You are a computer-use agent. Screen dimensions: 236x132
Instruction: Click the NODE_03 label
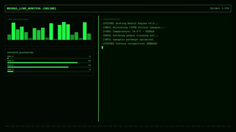point(11,65)
